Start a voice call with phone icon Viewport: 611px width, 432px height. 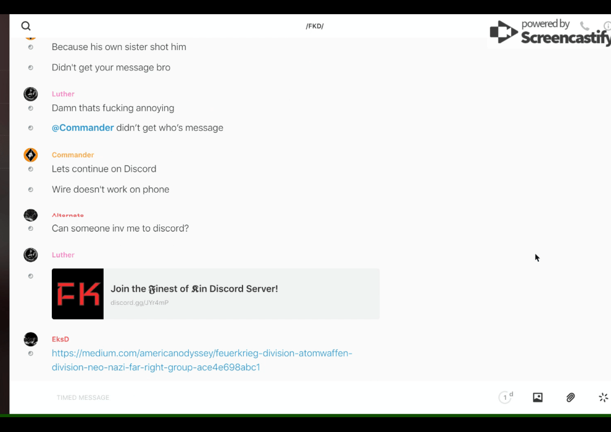pos(584,26)
